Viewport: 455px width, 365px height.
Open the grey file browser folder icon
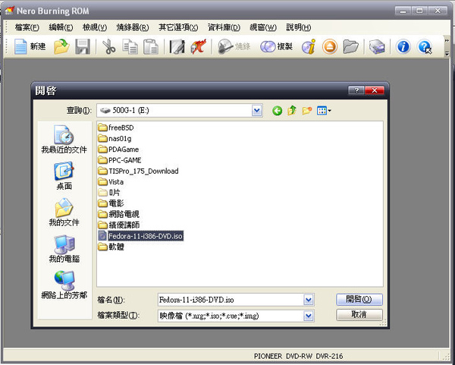350,46
